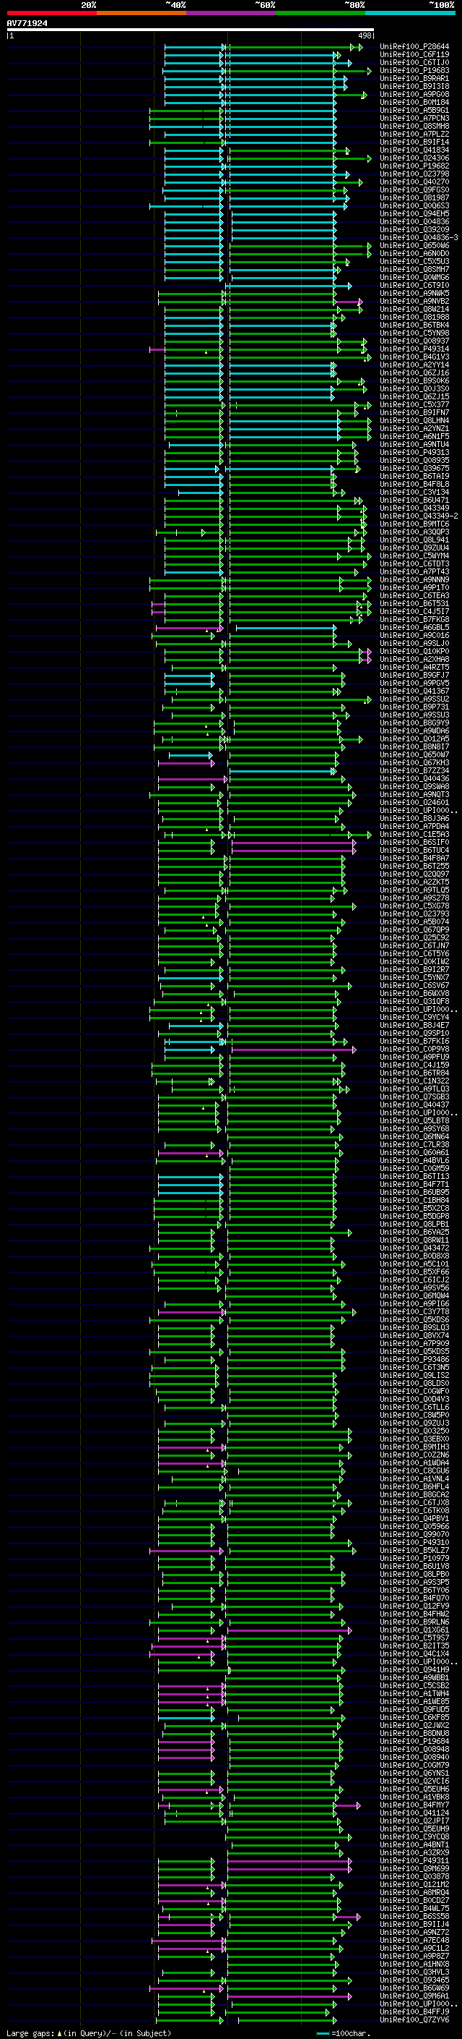Click the red 20% identity legend bar
Image resolution: width=462 pixels, height=2039 pixels.
[x=51, y=13]
